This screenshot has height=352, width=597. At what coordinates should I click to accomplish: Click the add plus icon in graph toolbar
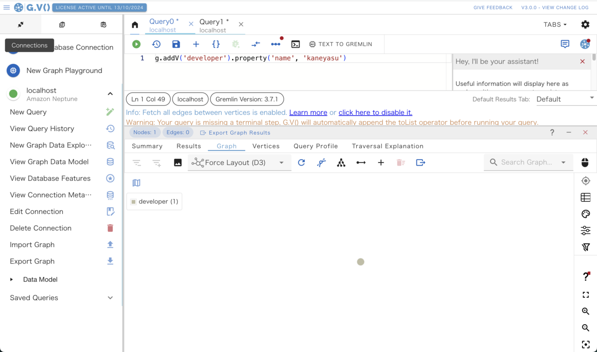point(381,163)
